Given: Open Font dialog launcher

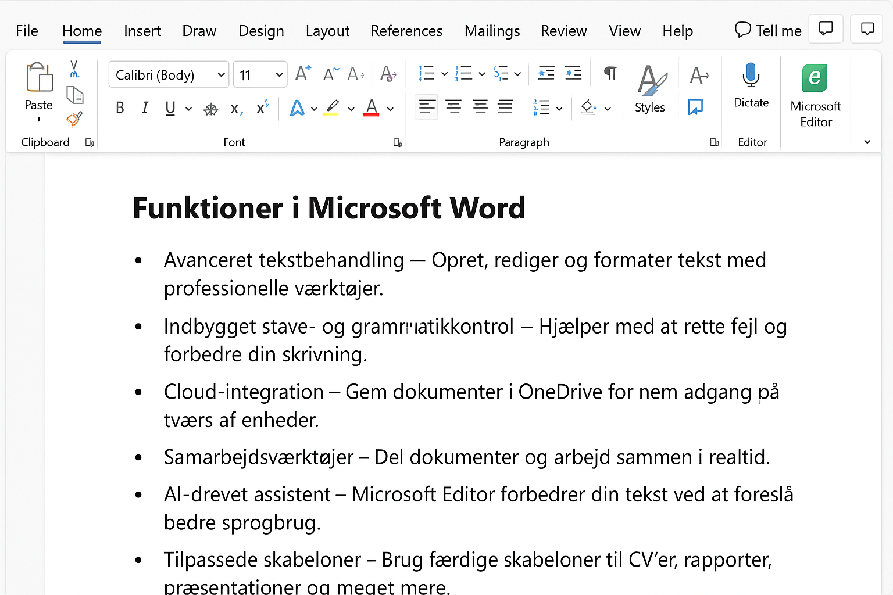Looking at the screenshot, I should [x=398, y=142].
